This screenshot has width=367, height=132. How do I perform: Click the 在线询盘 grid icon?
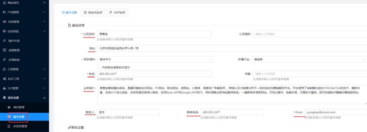(4, 31)
